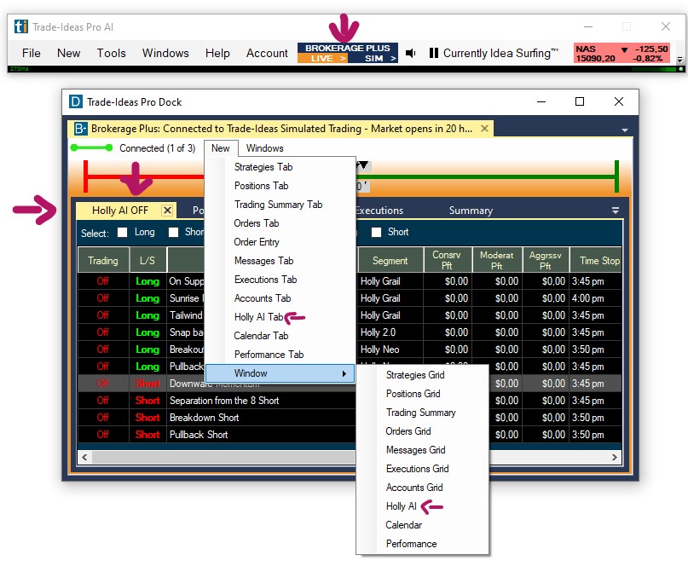The height and width of the screenshot is (566, 688).
Task: Toggle trading Off for Pullback Short row
Action: tap(103, 435)
